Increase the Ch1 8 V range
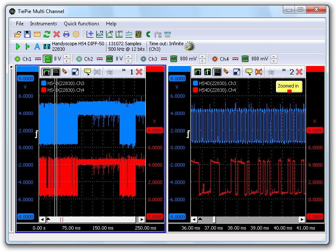336x252 pixels. [x=67, y=57]
